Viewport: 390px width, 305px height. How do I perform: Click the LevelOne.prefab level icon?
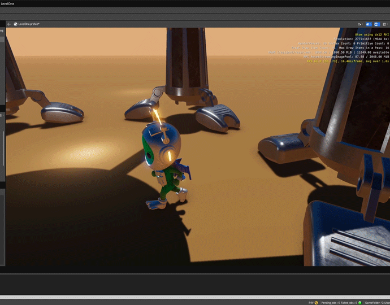[x=15, y=24]
